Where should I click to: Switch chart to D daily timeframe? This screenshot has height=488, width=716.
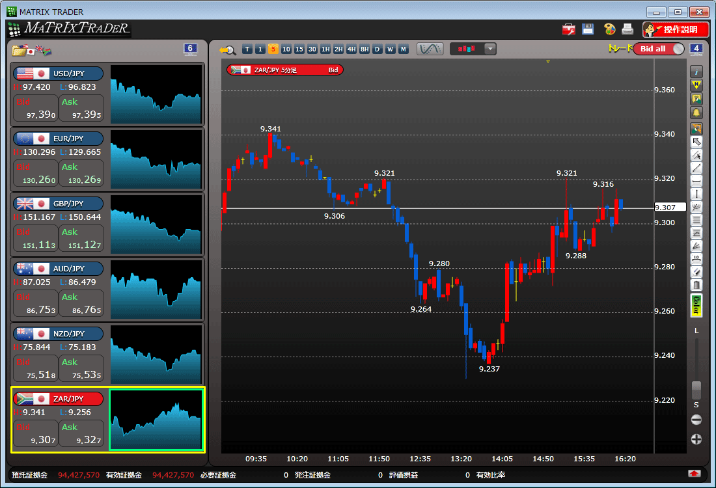click(x=377, y=49)
